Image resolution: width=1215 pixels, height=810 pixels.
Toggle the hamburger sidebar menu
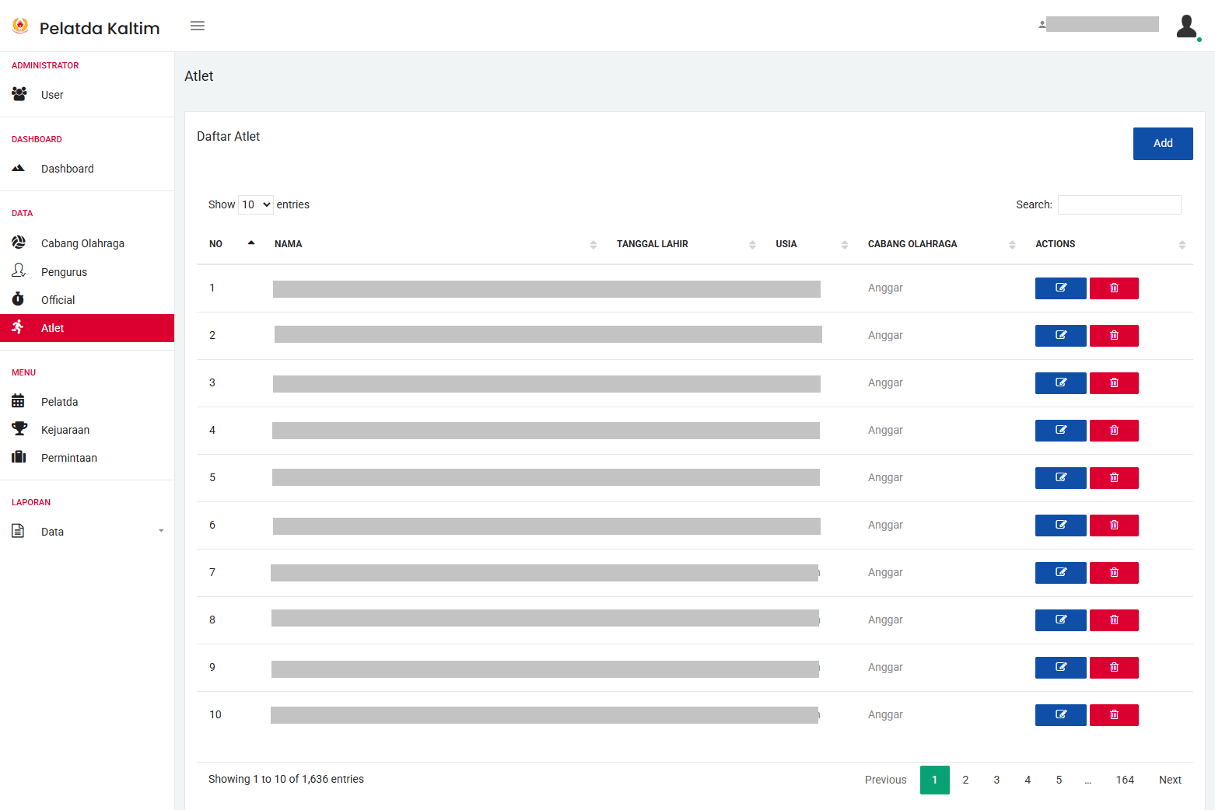pos(198,26)
